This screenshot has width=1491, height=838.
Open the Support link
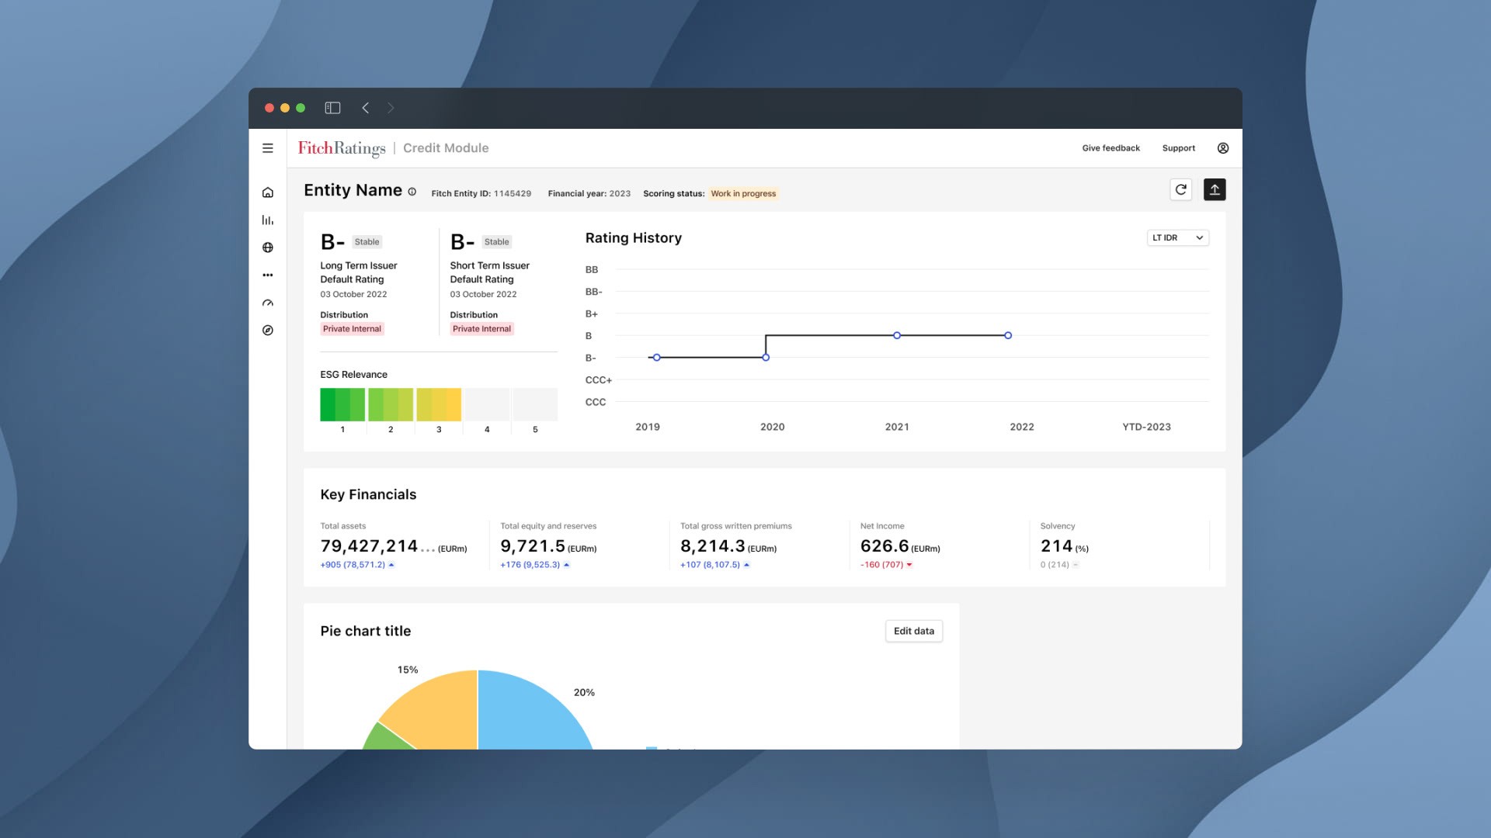(1178, 148)
